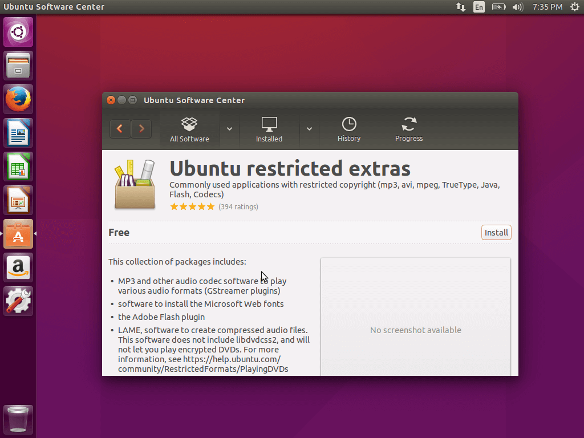
Task: Open the Ubuntu Dash search
Action: pyautogui.click(x=18, y=33)
